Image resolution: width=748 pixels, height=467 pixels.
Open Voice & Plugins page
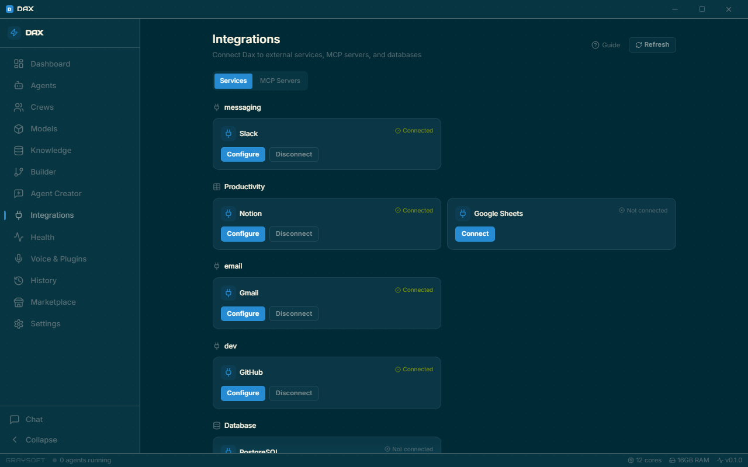[x=70, y=259]
